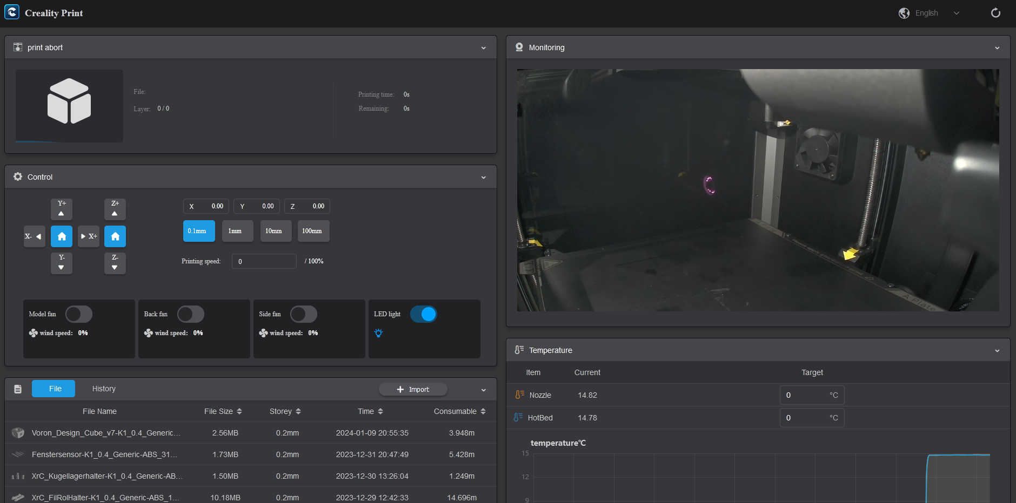Toggle the Side fan switch
Screen dimensions: 1016x503
point(304,314)
